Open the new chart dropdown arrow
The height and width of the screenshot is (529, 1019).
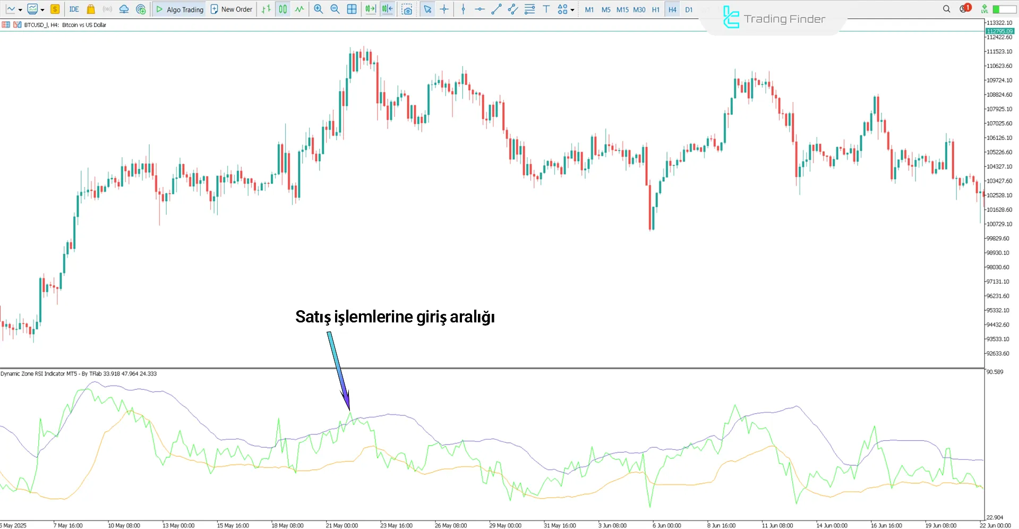tap(20, 9)
